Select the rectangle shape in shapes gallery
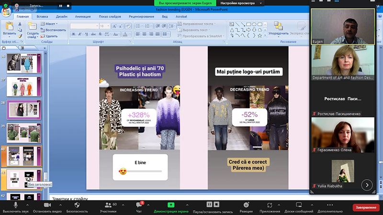The height and width of the screenshot is (215, 383). [248, 24]
